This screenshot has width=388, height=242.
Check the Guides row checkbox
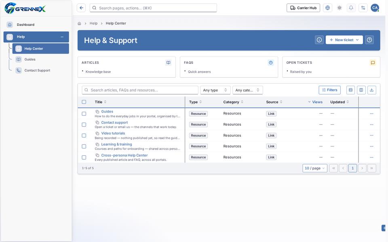pyautogui.click(x=84, y=114)
